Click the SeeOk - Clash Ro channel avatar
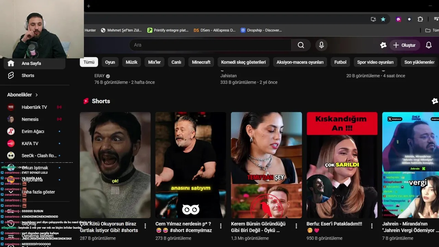 pyautogui.click(x=11, y=156)
